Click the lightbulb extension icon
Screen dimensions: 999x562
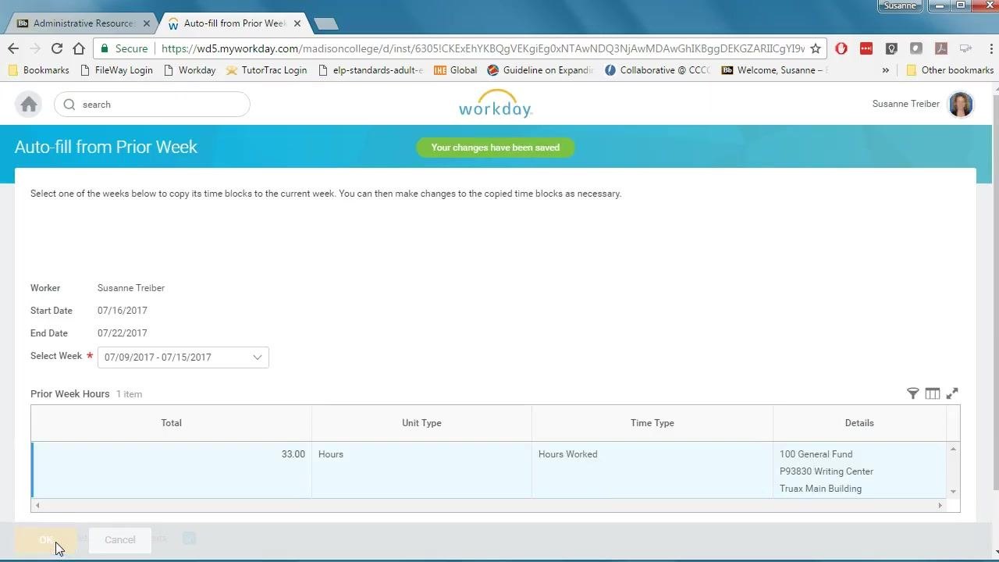click(891, 48)
